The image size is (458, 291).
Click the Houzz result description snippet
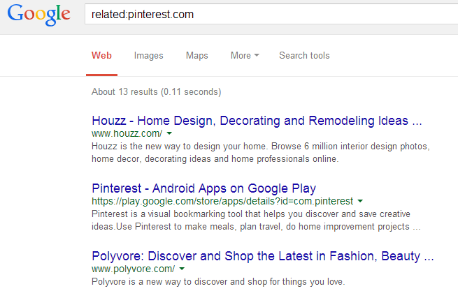(255, 152)
